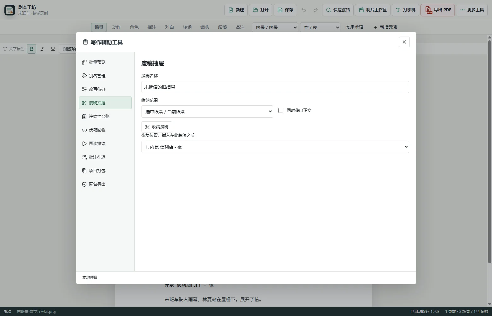
Task: Select the 转场 element type
Action: 187,27
